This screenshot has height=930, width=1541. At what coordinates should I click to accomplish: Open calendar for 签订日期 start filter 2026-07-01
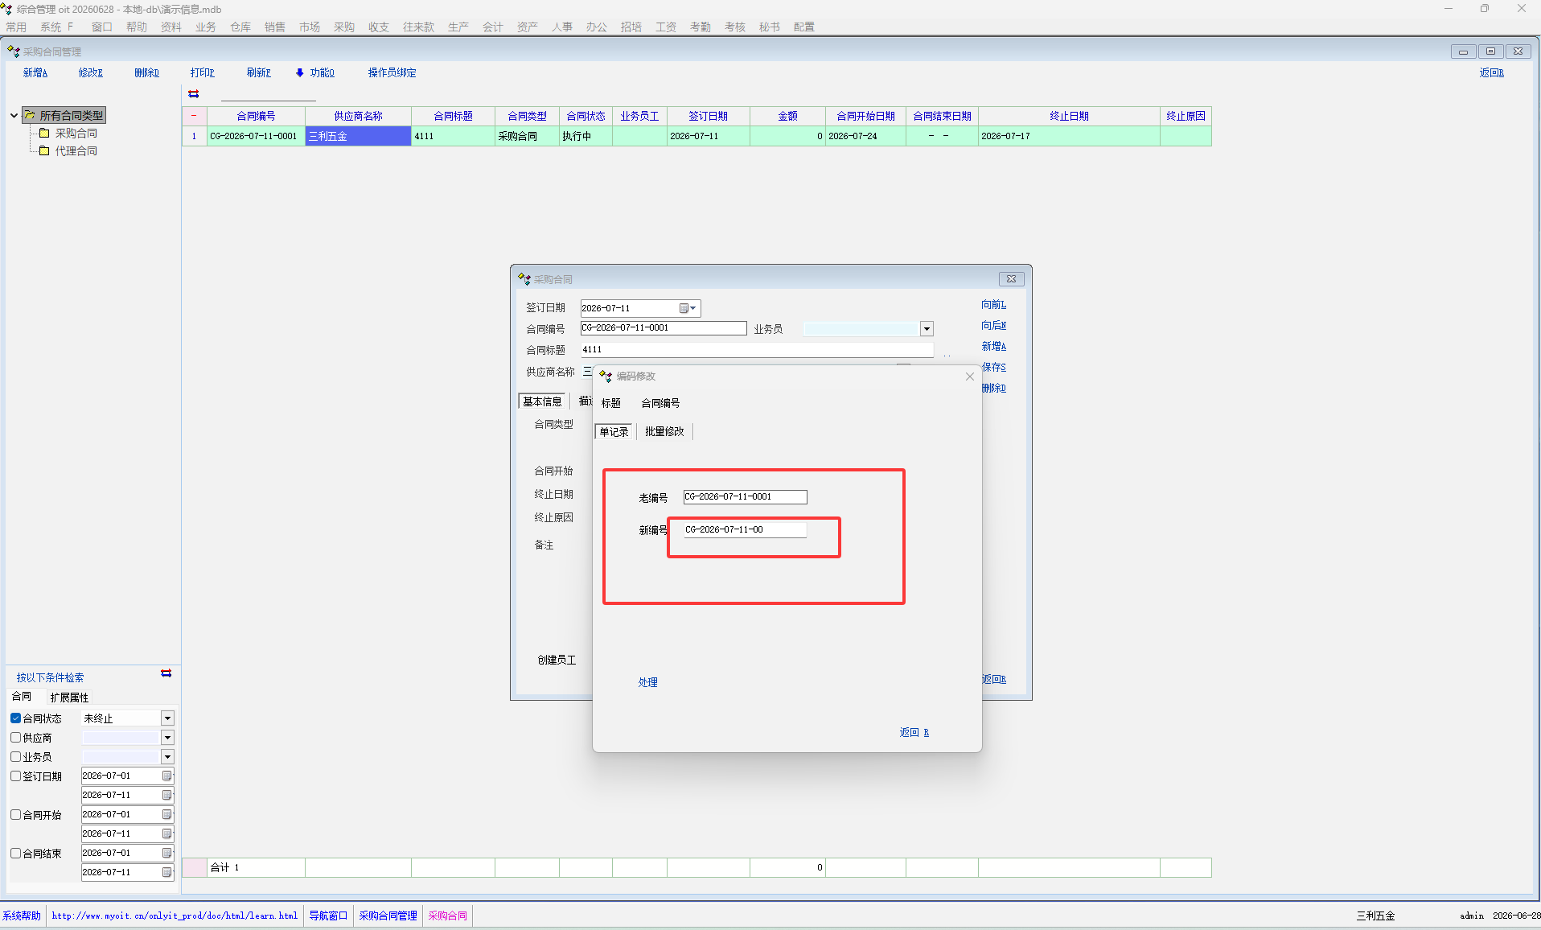(x=167, y=776)
